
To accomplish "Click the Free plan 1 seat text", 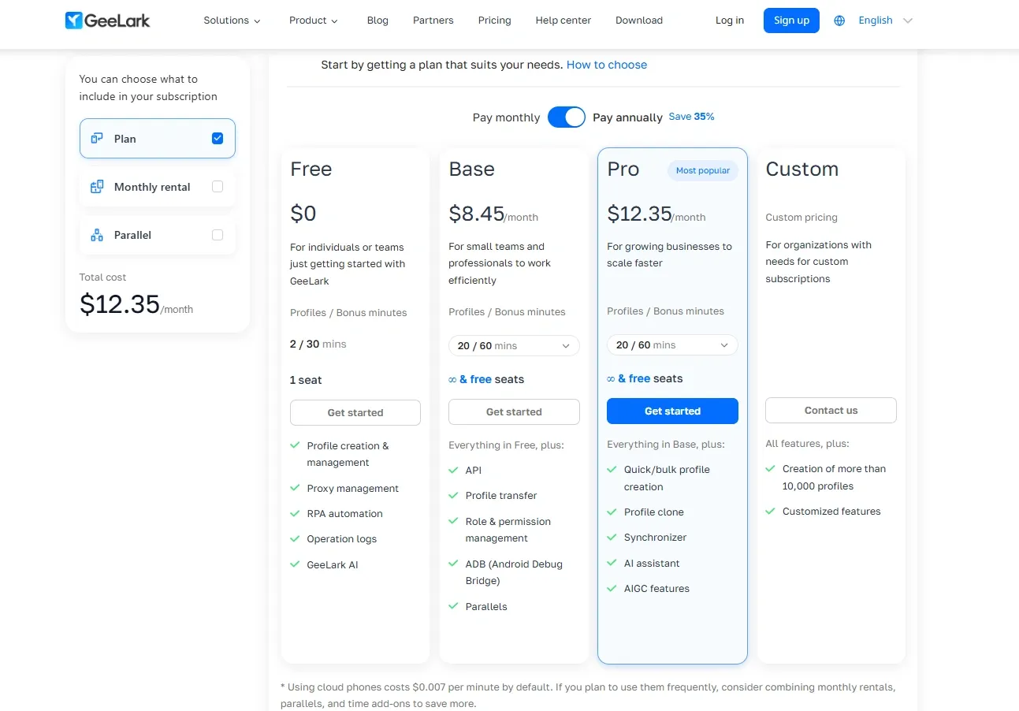I will click(306, 380).
